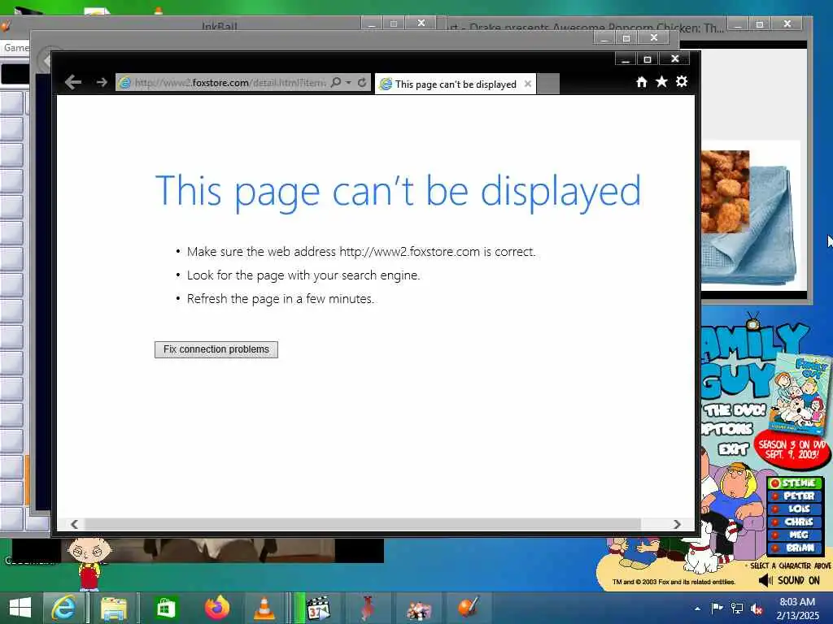Open File Explorer from the taskbar

pyautogui.click(x=113, y=608)
